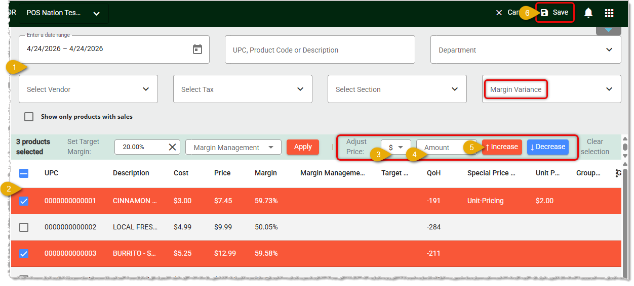634x286 pixels.
Task: Open the $ adjust type dropdown
Action: coord(396,147)
